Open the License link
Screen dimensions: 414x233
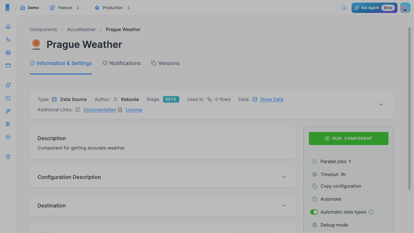(x=134, y=110)
